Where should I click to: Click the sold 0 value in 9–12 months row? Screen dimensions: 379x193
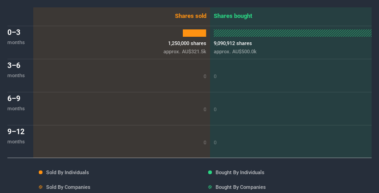(x=205, y=142)
